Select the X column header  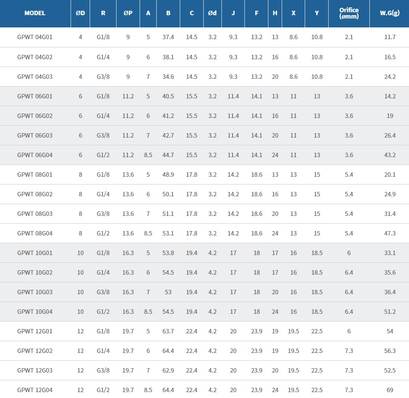coord(293,13)
